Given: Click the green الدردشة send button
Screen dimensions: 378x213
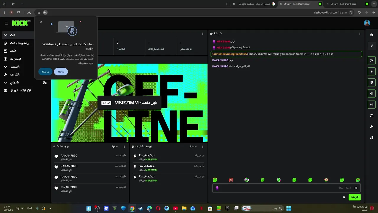Looking at the screenshot, I should pos(354,197).
